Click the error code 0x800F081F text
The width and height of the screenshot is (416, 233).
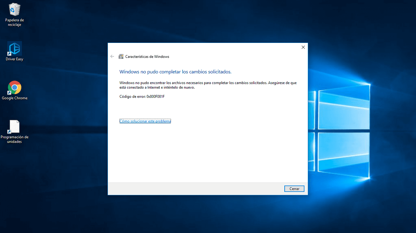pos(155,96)
